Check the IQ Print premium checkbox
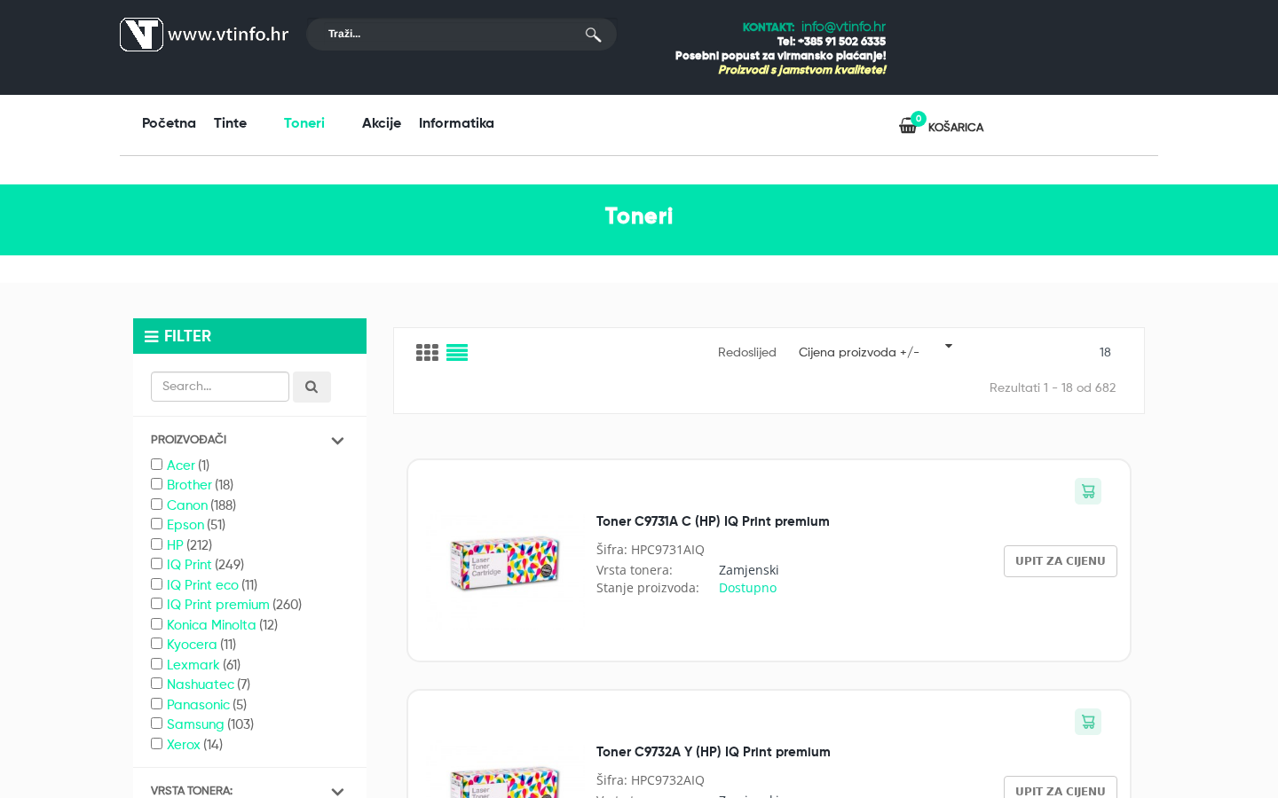Screen dimensions: 1278x798 pos(156,604)
